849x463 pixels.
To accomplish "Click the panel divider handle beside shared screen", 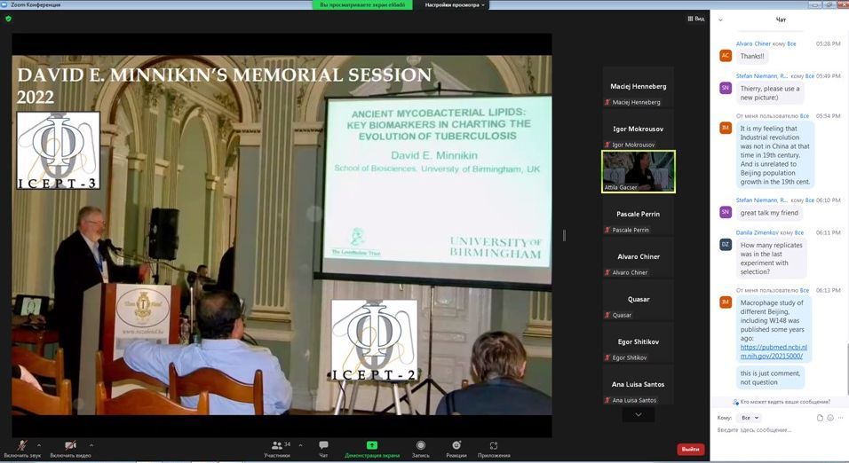I will 564,235.
